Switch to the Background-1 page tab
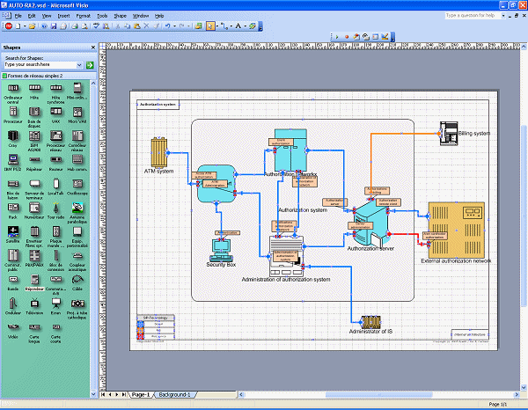 point(174,394)
